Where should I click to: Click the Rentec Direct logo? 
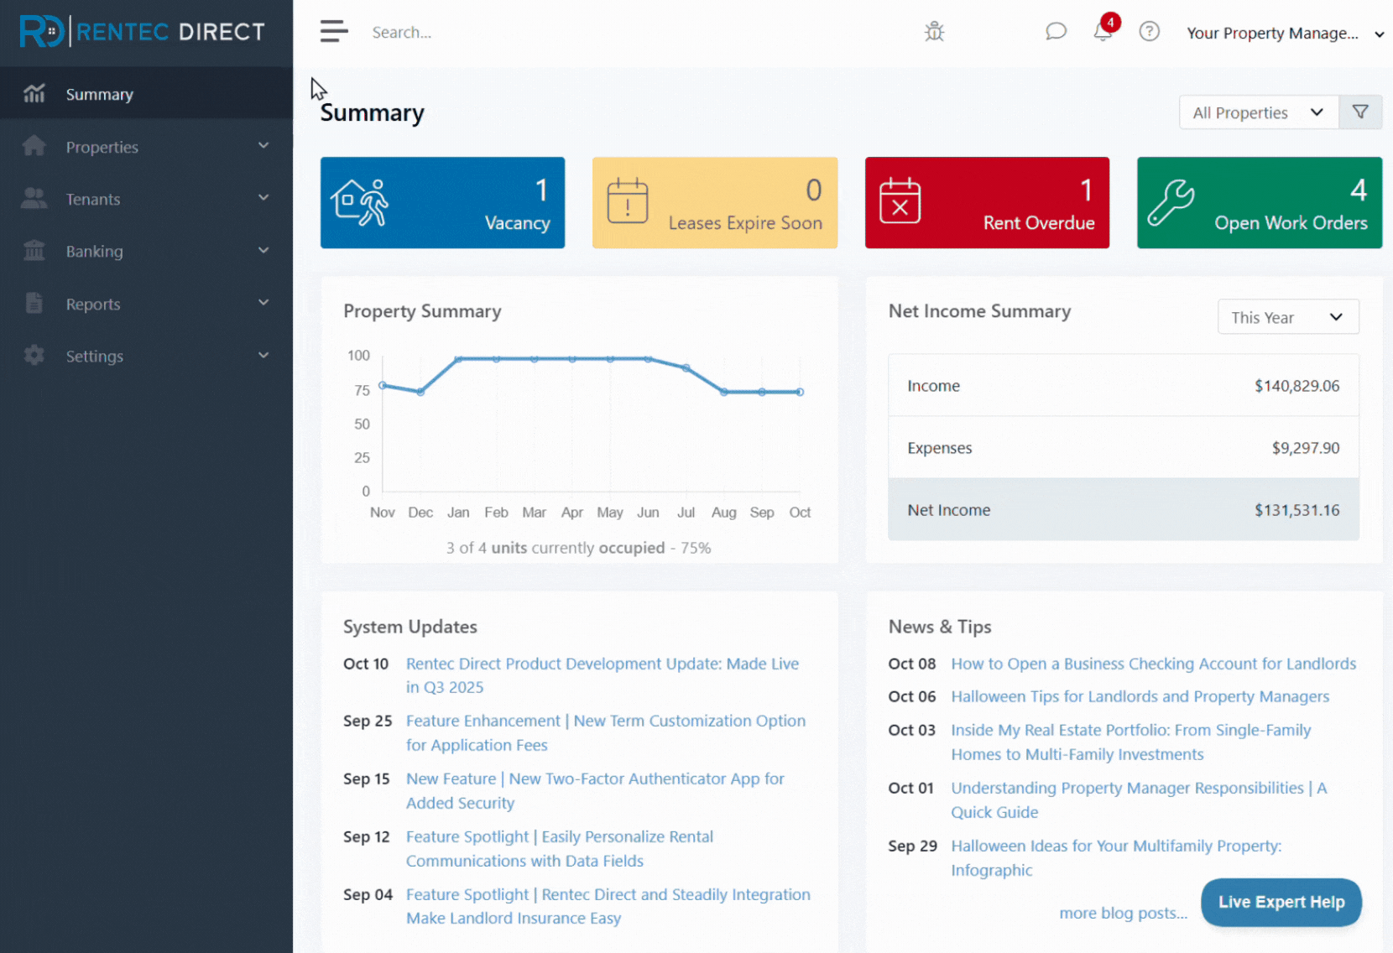tap(143, 32)
